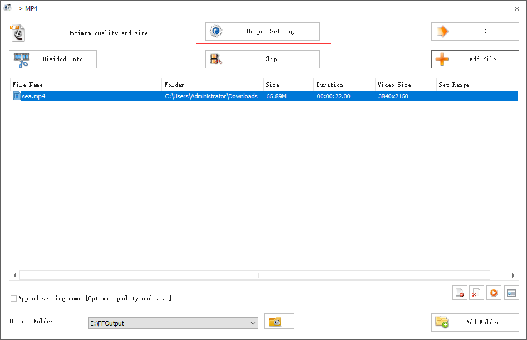Sort by Size column header
The image size is (527, 340).
tap(288, 85)
